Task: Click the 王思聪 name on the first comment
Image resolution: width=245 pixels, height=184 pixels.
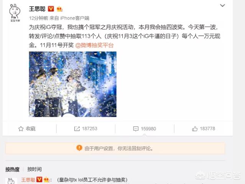Action: [28, 180]
